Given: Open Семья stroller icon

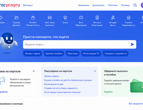Looking at the screenshot, I should click(65, 18).
